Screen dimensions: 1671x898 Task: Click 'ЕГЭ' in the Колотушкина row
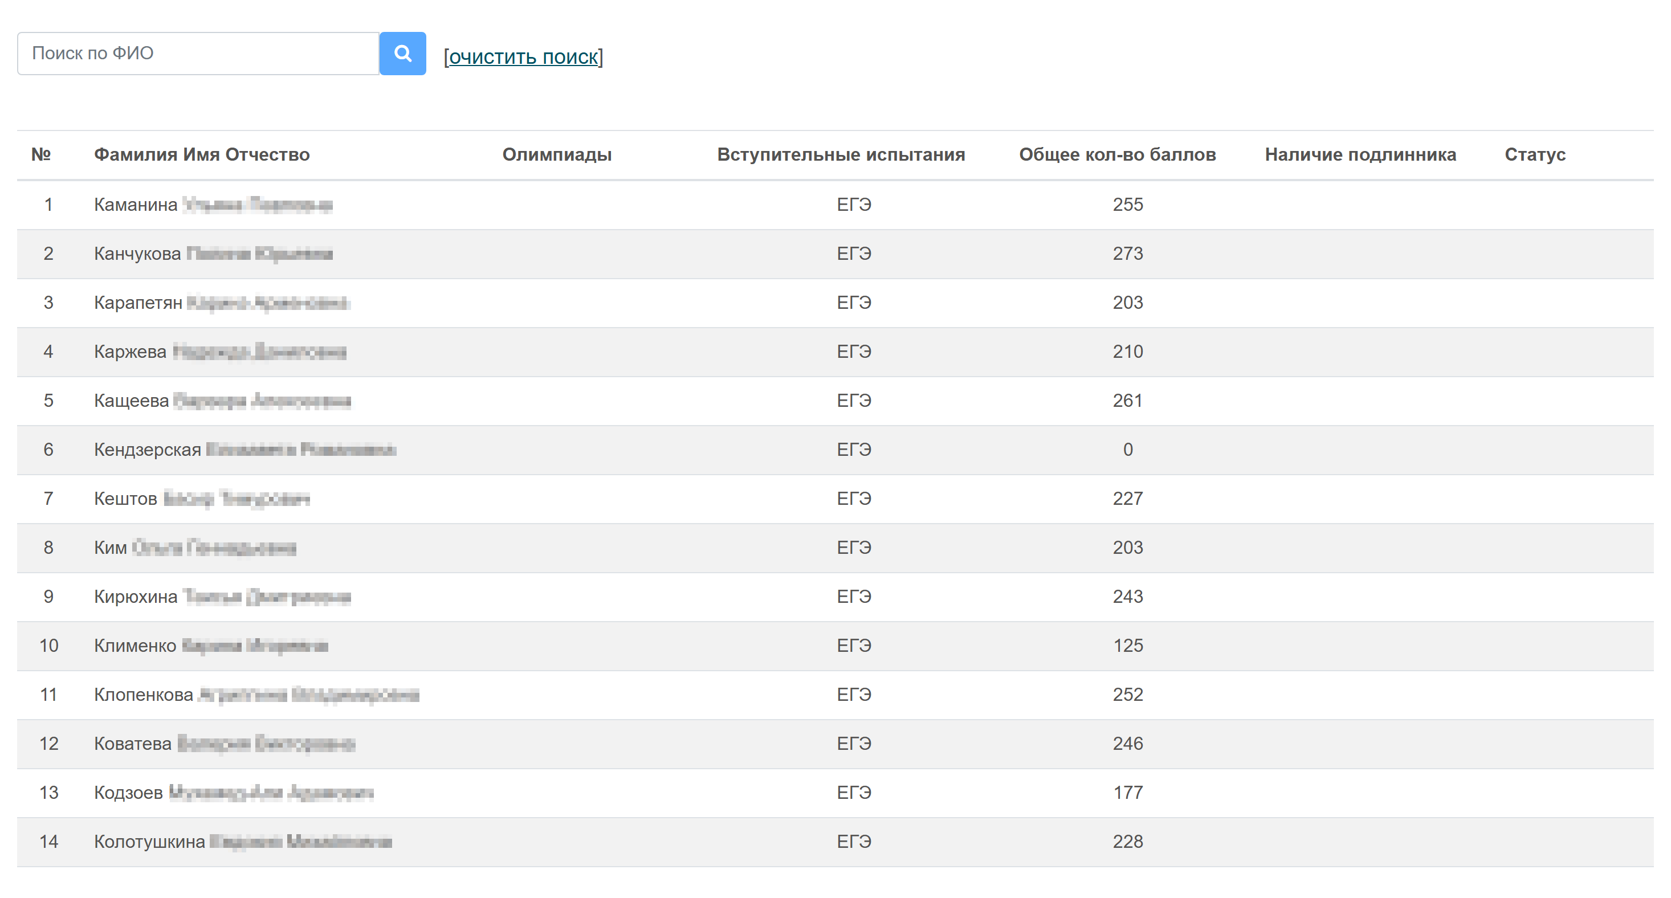(x=854, y=842)
